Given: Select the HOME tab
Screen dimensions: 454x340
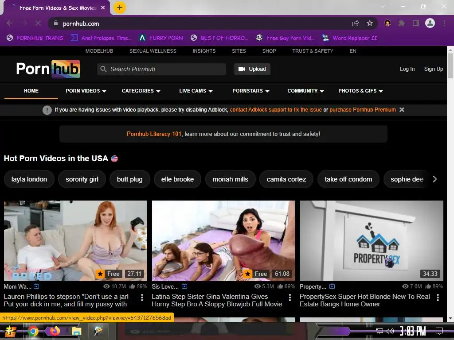Looking at the screenshot, I should click(x=31, y=91).
